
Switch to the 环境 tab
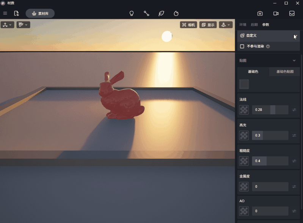click(x=243, y=25)
